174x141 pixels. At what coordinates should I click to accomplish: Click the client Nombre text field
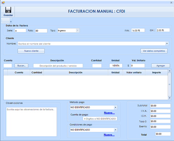point(92,44)
